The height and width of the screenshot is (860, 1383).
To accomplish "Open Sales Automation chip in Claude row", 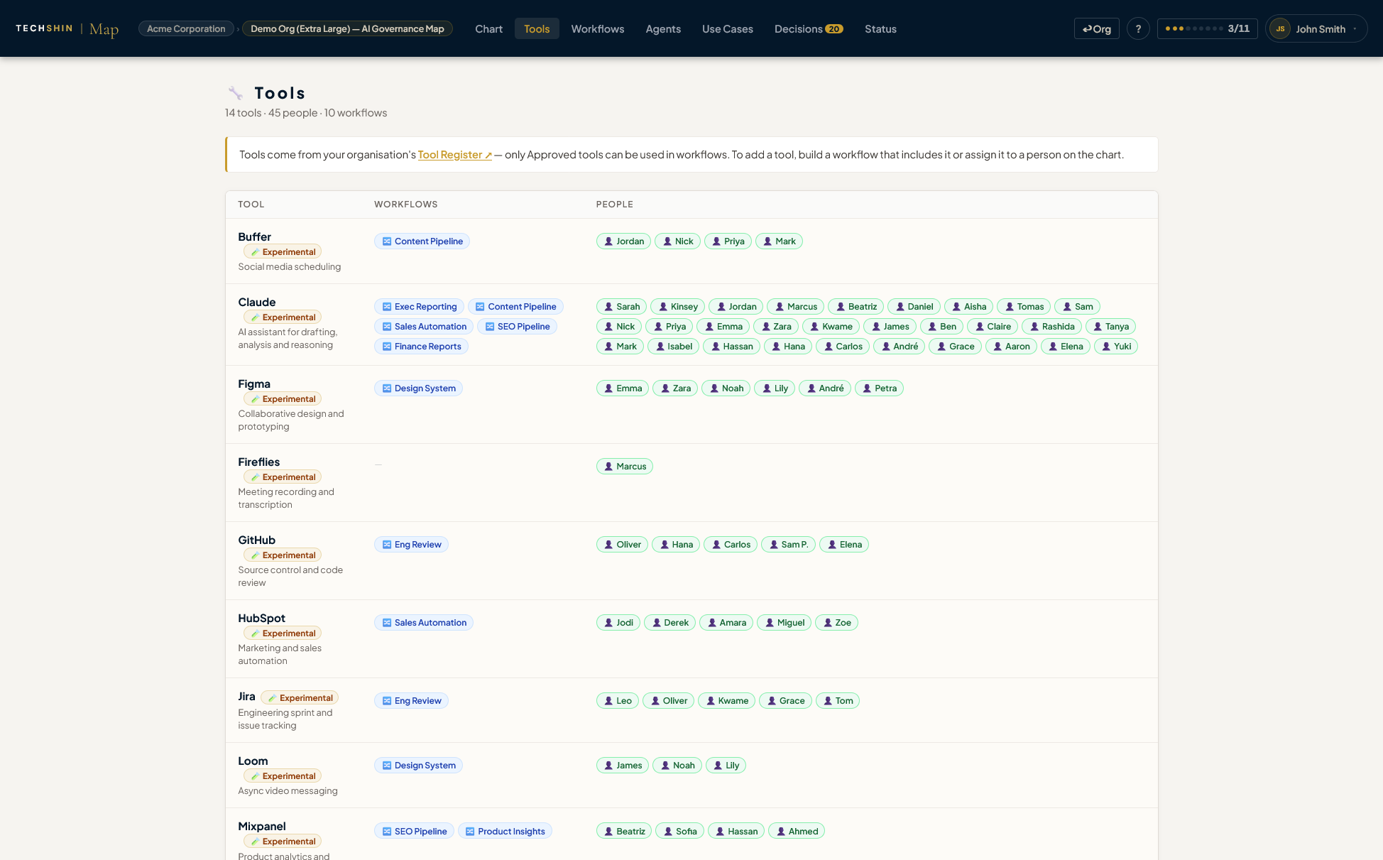I will coord(424,327).
